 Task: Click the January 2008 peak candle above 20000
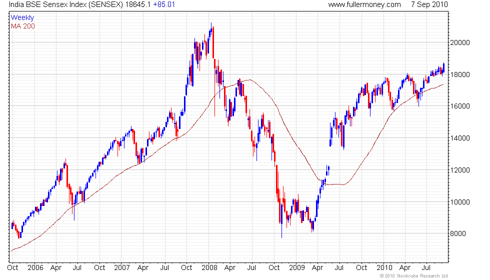(211, 29)
